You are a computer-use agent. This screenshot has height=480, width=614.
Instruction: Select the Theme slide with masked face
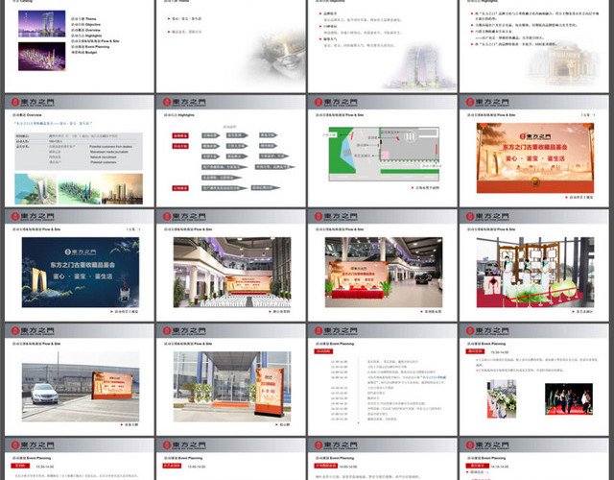[230, 46]
